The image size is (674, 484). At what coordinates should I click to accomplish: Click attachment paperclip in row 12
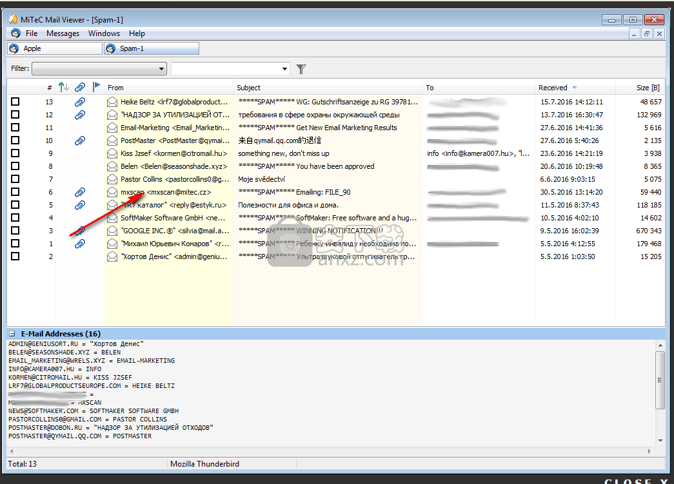(x=80, y=115)
